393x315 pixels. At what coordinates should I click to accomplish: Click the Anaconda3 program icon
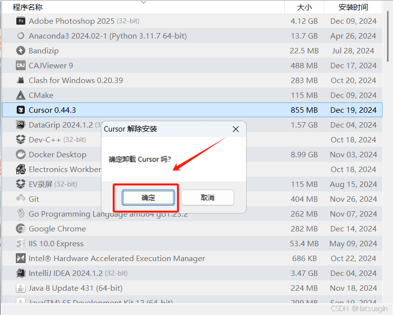[x=21, y=36]
